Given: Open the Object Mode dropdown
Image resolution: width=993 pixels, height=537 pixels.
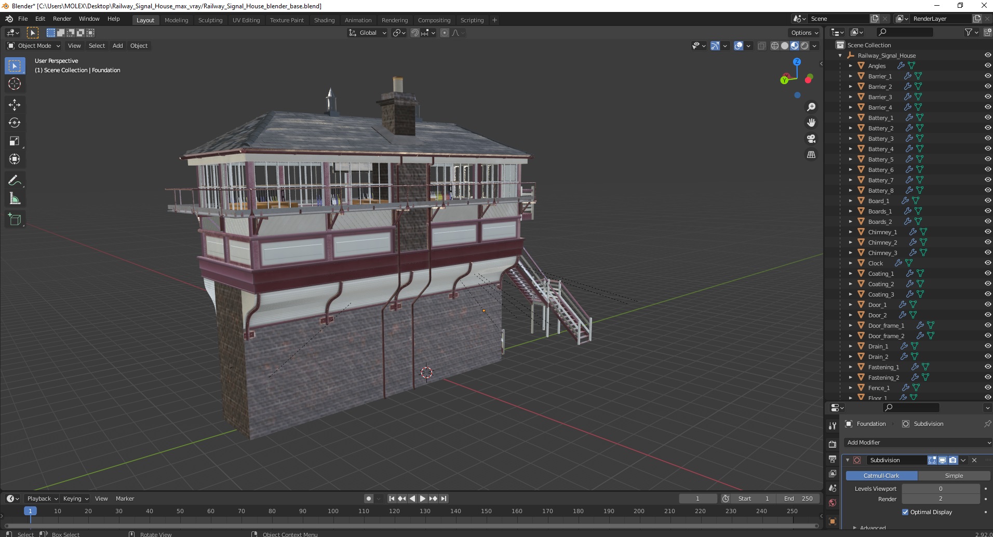Looking at the screenshot, I should click(33, 46).
